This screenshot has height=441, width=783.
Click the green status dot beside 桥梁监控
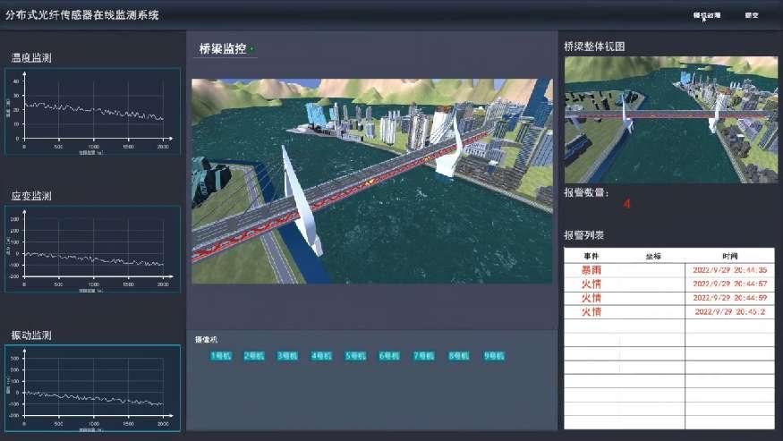click(251, 49)
